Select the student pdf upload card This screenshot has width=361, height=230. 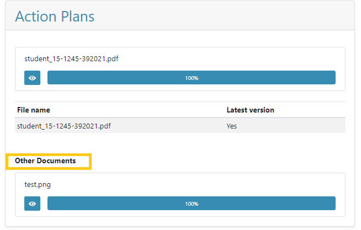pyautogui.click(x=180, y=69)
